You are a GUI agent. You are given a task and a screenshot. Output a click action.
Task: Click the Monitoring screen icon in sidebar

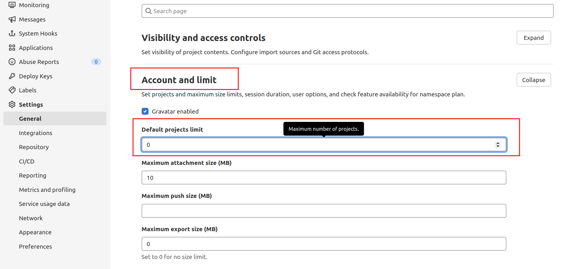point(12,5)
